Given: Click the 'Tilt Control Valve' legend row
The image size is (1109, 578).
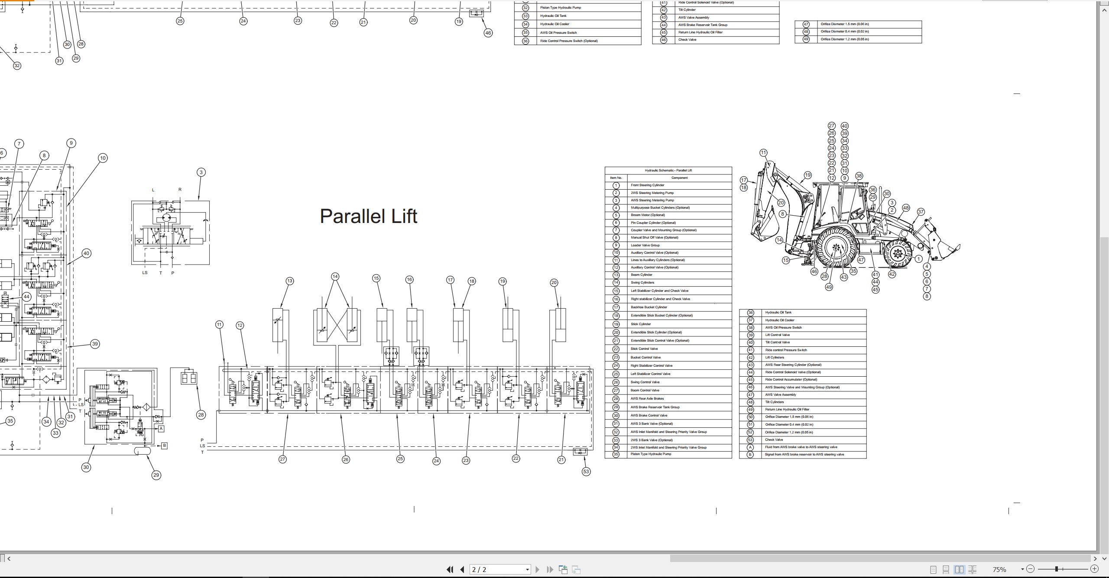Looking at the screenshot, I should coord(803,342).
